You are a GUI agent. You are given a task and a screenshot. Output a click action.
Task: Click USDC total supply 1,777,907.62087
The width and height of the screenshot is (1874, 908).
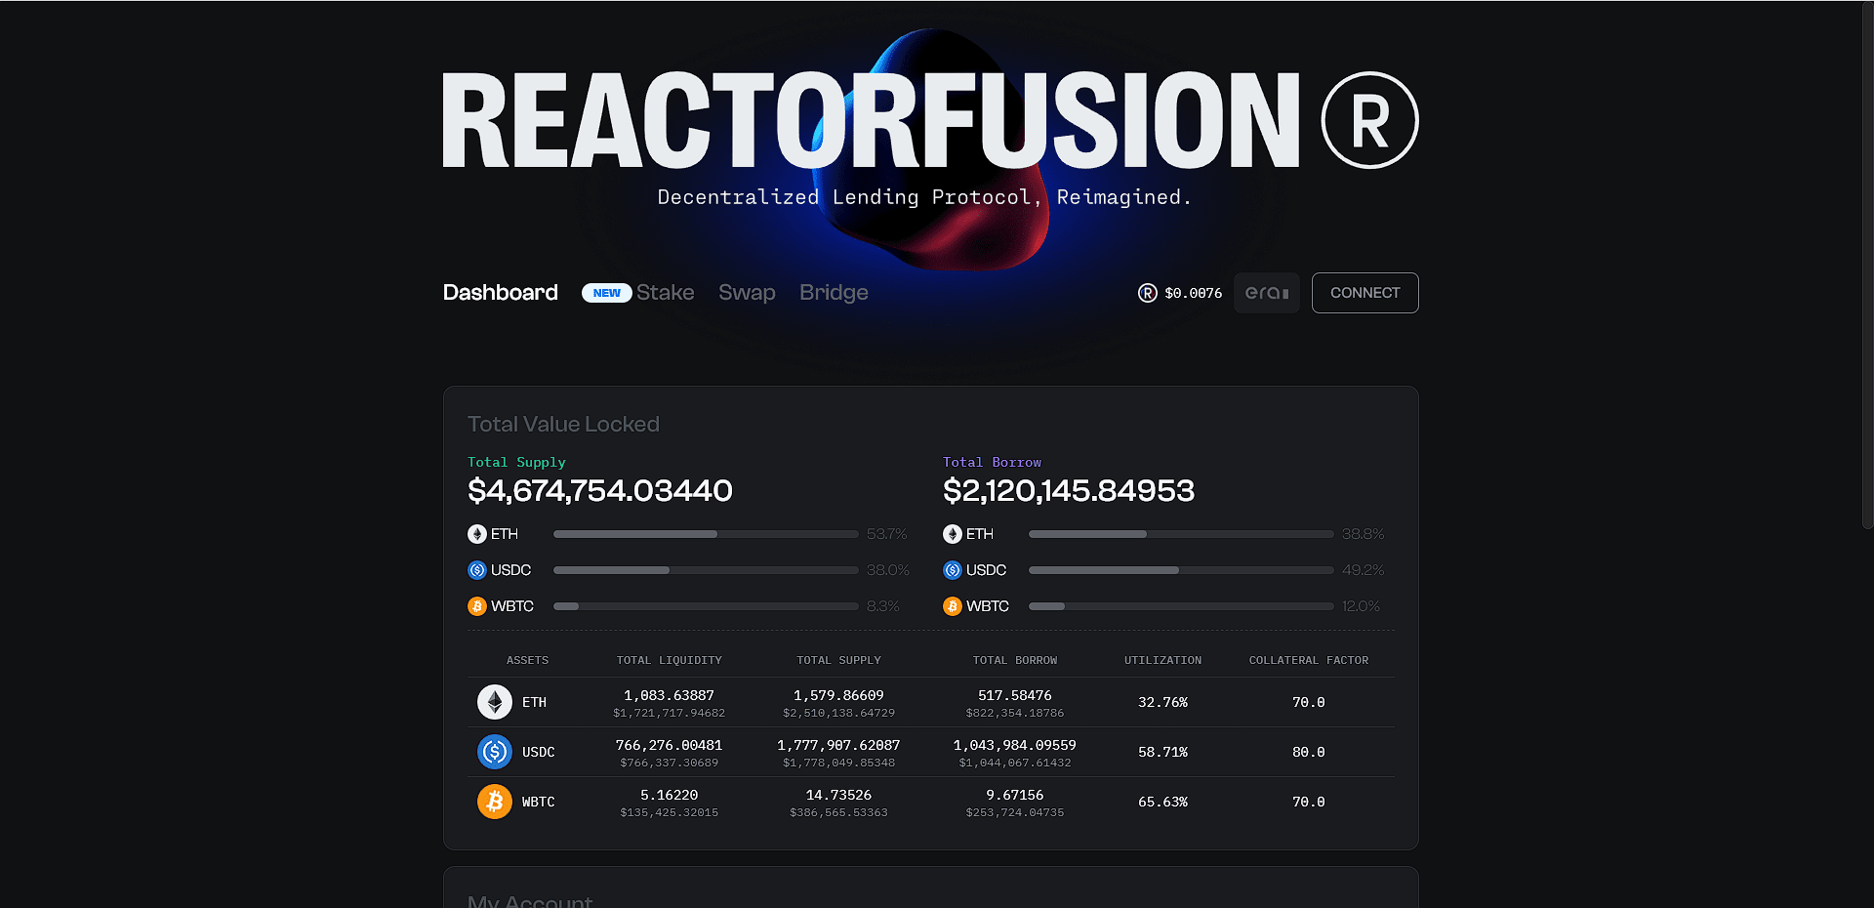[838, 745]
